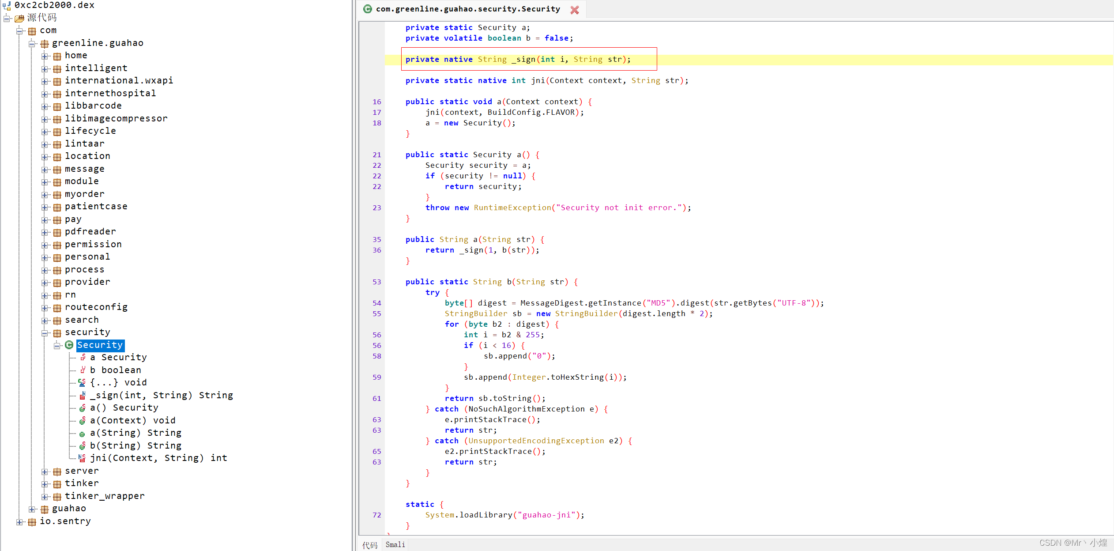Click the search package icon
The height and width of the screenshot is (551, 1114).
[x=57, y=321]
